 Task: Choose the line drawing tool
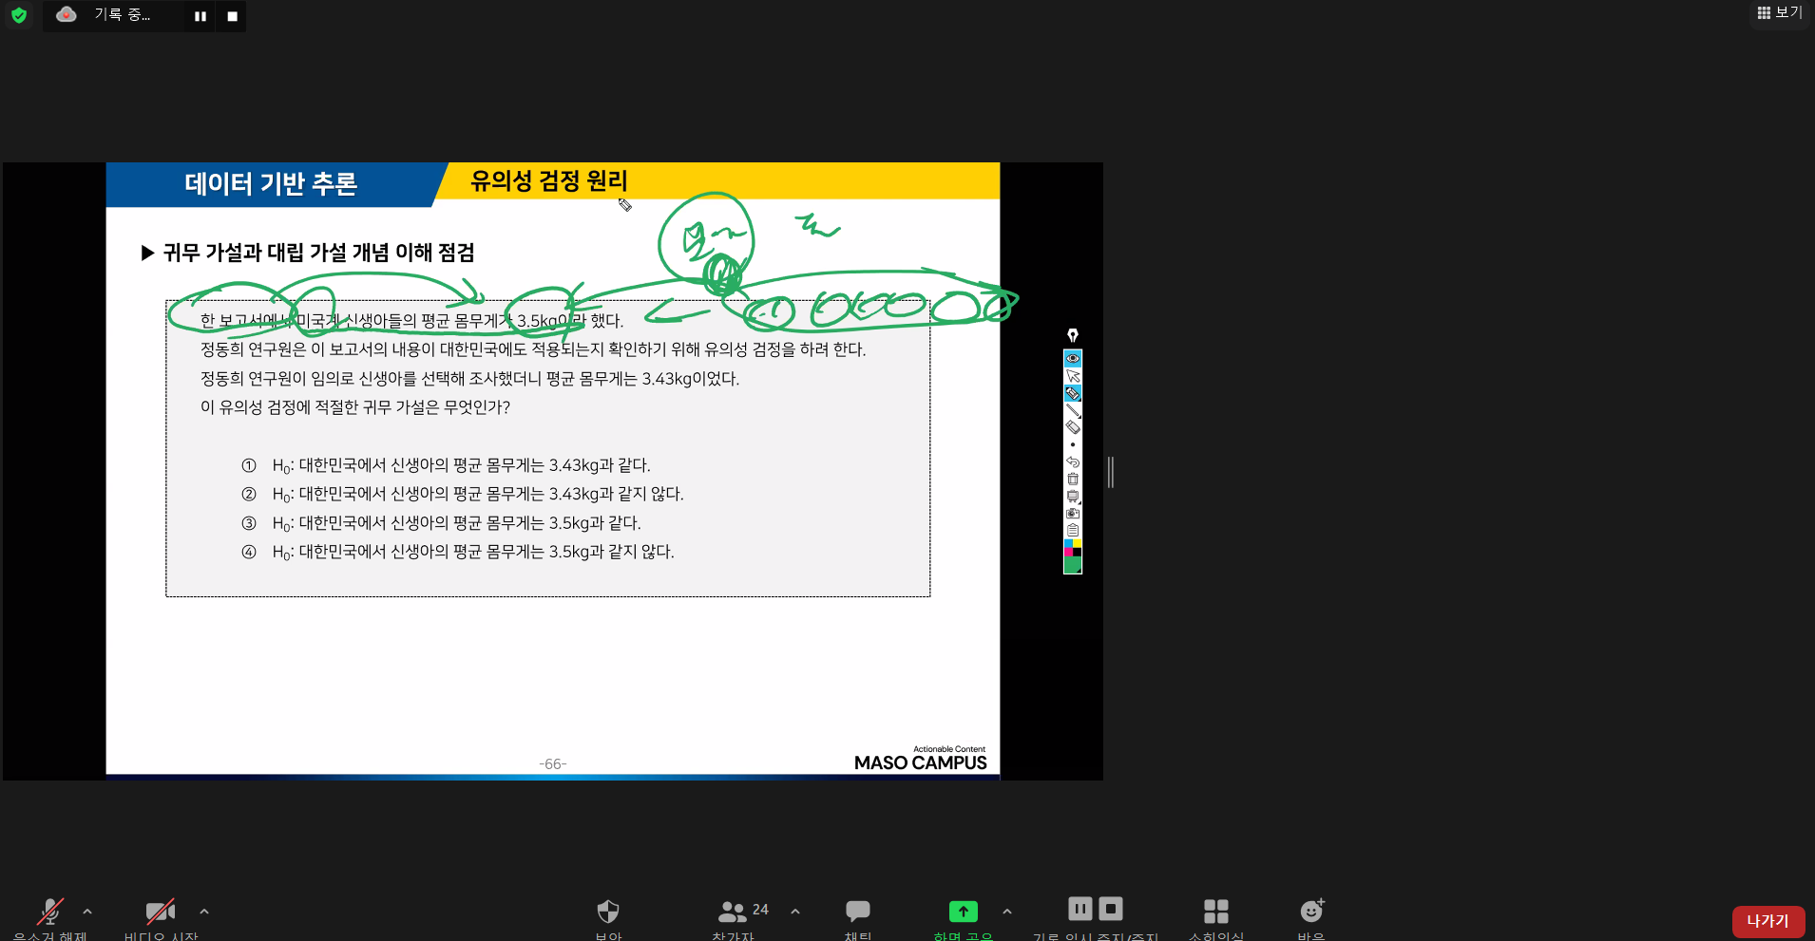(x=1072, y=410)
